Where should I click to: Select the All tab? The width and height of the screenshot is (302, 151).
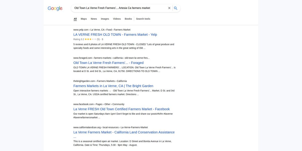[x=75, y=19]
